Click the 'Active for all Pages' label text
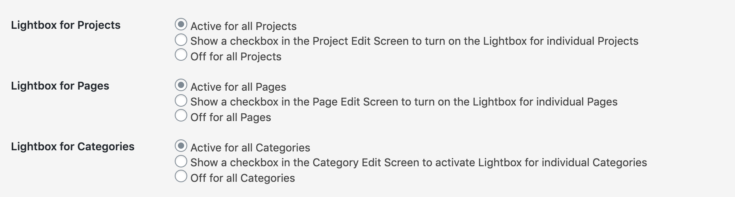The height and width of the screenshot is (197, 735). point(238,87)
